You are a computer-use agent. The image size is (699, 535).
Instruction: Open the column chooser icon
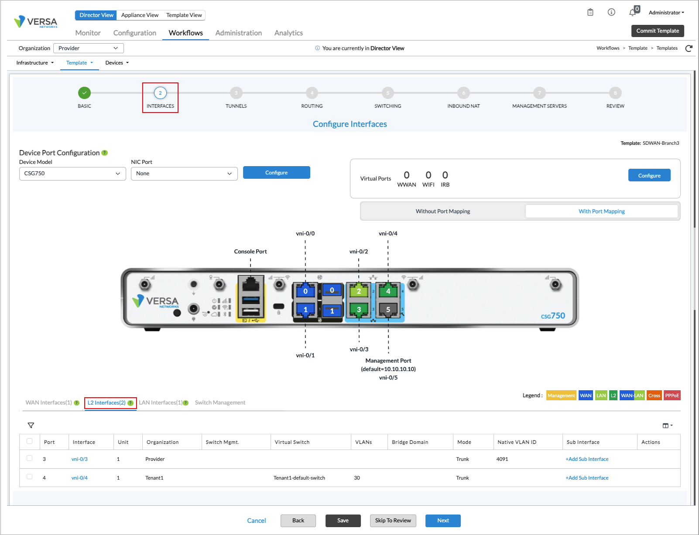[x=666, y=426]
